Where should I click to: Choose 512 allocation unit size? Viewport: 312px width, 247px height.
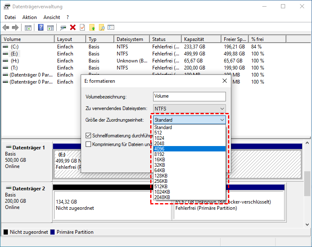coord(190,133)
